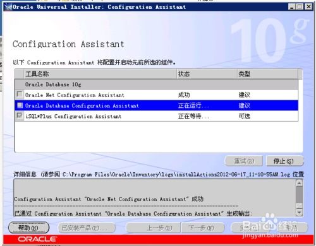Click the details pane scroll-down arrow
316x246 pixels.
coord(299,213)
